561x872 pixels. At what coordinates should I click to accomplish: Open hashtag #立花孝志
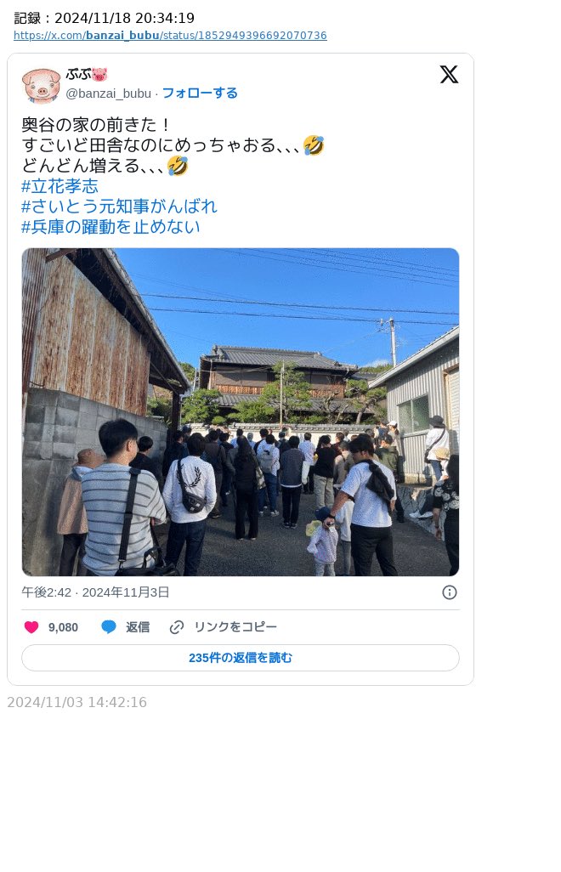pos(59,186)
